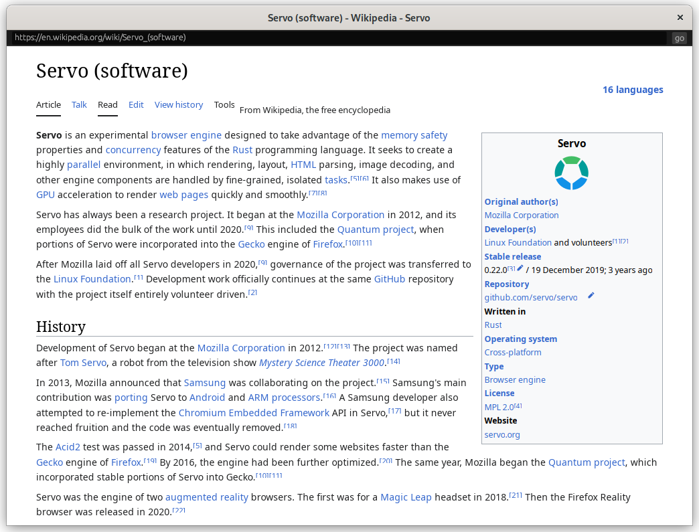Select the Article tab
The image size is (699, 532).
48,104
